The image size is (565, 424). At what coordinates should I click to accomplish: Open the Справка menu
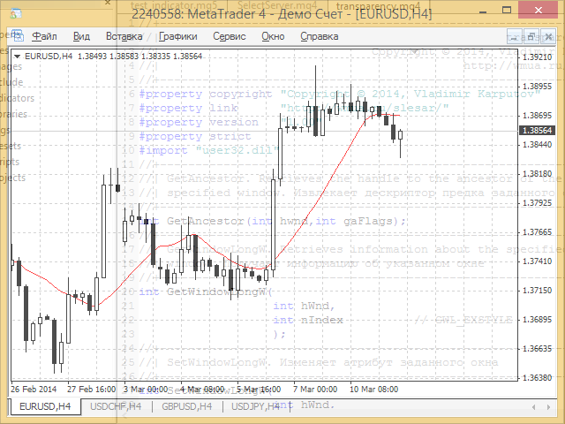[x=320, y=36]
